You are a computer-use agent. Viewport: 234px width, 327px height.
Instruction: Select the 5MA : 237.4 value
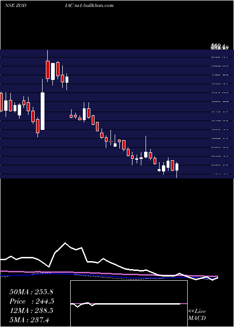click(29, 320)
